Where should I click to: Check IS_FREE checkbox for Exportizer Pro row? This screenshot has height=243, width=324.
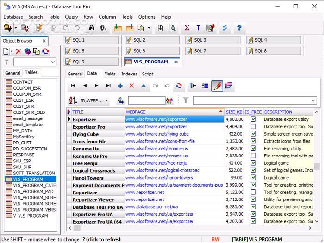pos(253,127)
